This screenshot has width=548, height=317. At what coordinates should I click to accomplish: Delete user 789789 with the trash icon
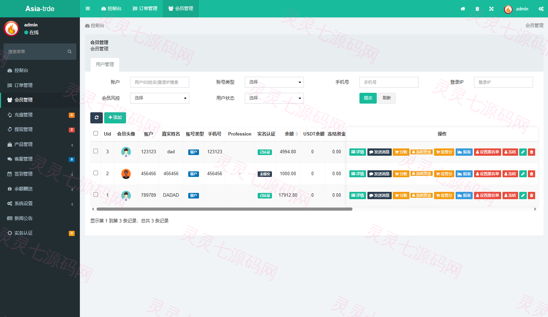pos(531,195)
